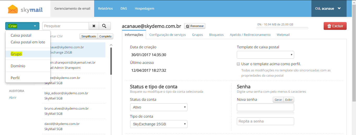Enable 'Usar o template acima como perfil' checkbox
356x135 pixels.
[238, 64]
